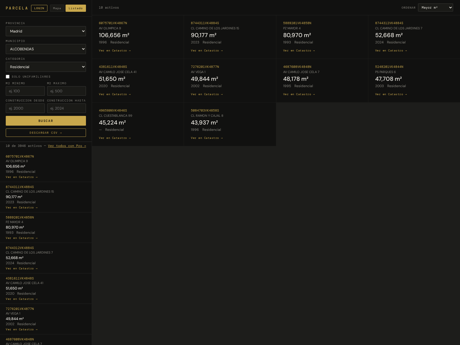
Task: Enable the Solo Unifamiliares checkbox
Action: pyautogui.click(x=8, y=76)
